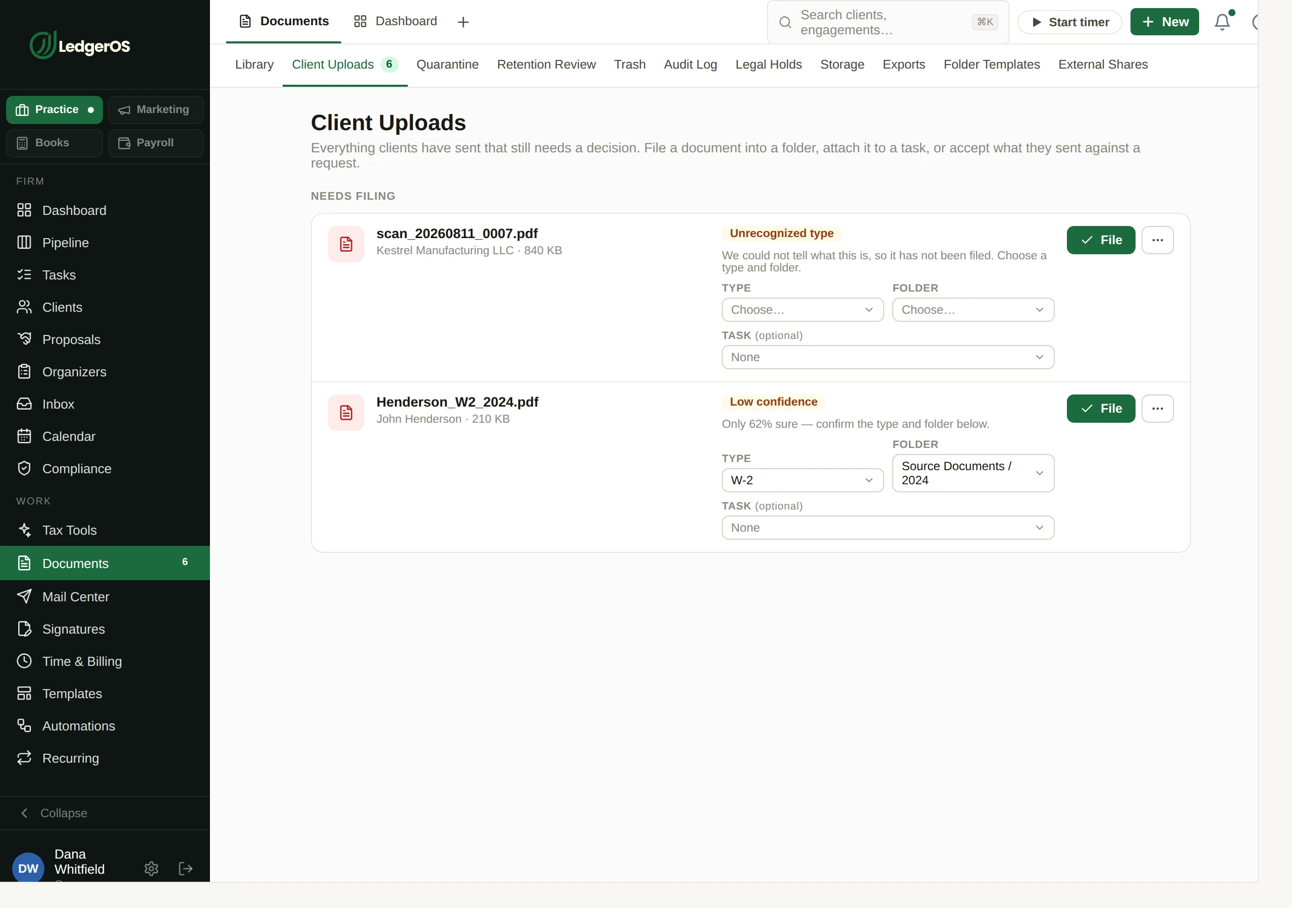Open Calendar in sidebar
Viewport: 1292px width, 908px height.
[104, 436]
